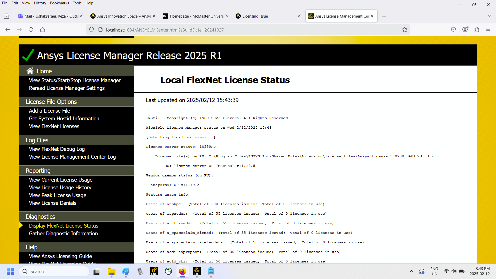Open Firefox extensions puzzle icon
The image size is (496, 279).
pyautogui.click(x=477, y=30)
